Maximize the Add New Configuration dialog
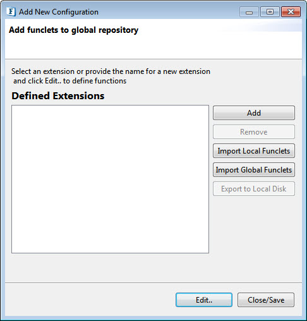Viewport: 307px width, 321px height. tap(270, 12)
